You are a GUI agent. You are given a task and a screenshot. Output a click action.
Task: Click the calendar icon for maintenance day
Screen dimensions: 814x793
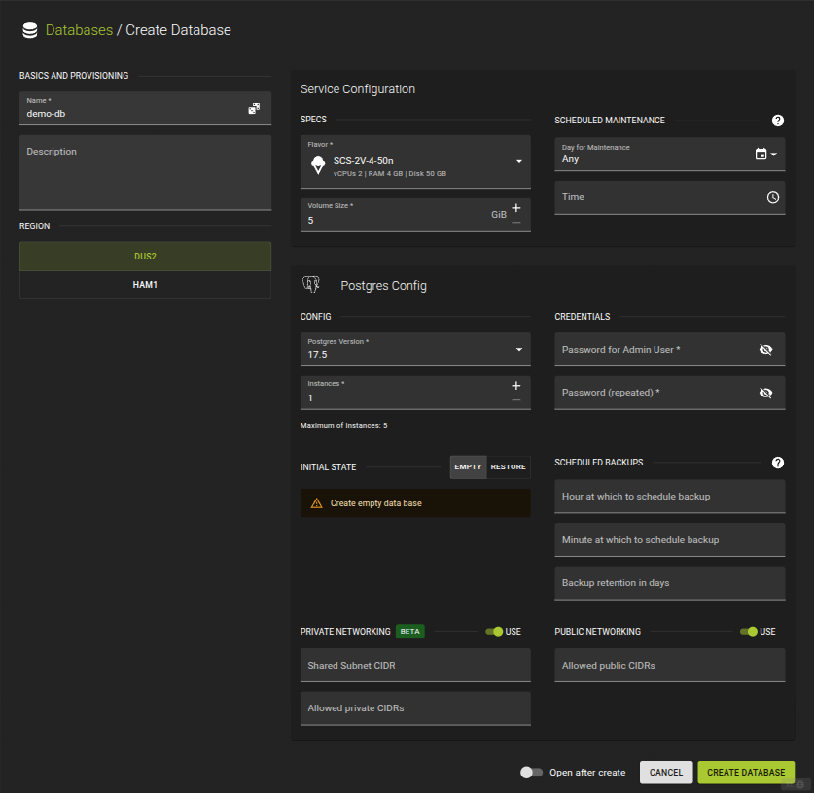coord(761,155)
